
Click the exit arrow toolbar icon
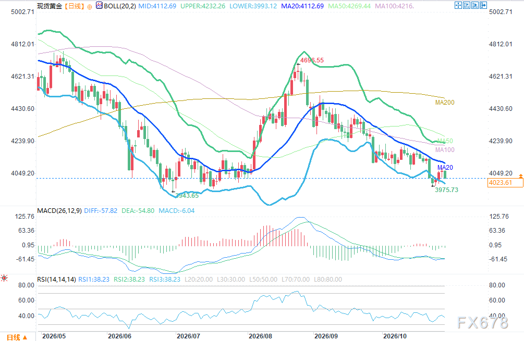tap(483, 5)
